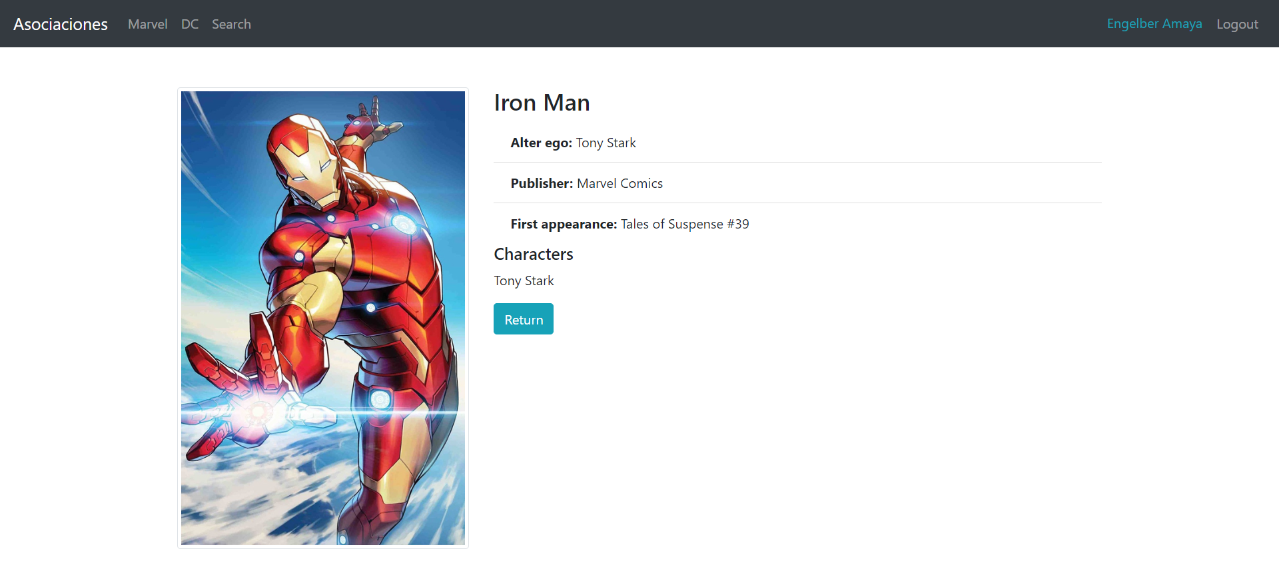The image size is (1279, 577).
Task: Log out using the Logout link
Action: pyautogui.click(x=1237, y=24)
